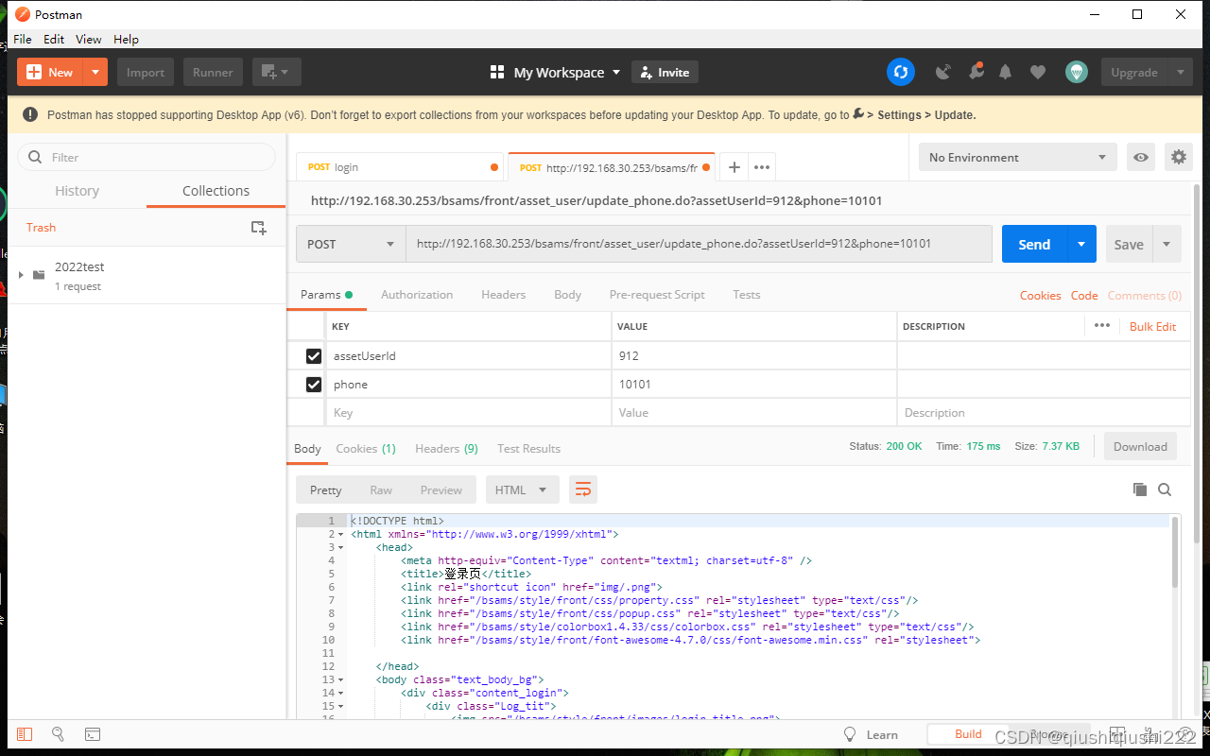Select the update_phone.do request tab
1210x756 pixels.
point(612,167)
